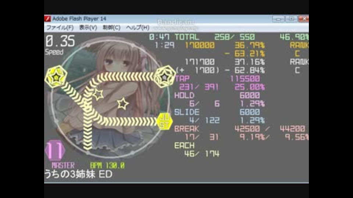This screenshot has width=353, height=198.
Task: Click the 0.35 speed value
Action: pyautogui.click(x=60, y=41)
